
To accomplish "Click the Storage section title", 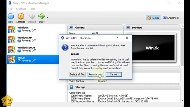I will [80, 87].
